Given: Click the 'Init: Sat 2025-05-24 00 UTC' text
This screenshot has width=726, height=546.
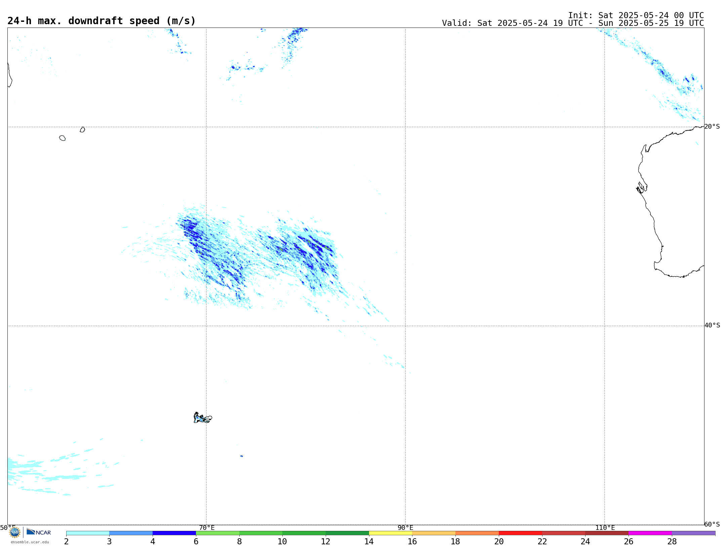Looking at the screenshot, I should pos(636,15).
